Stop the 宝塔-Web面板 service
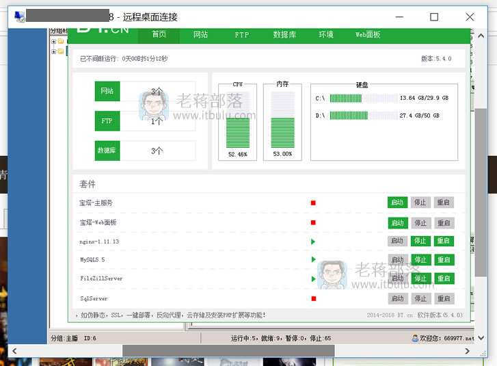The height and width of the screenshot is (366, 497). point(420,223)
